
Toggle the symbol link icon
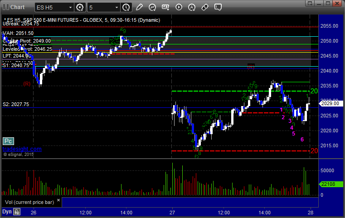(x=205, y=7)
